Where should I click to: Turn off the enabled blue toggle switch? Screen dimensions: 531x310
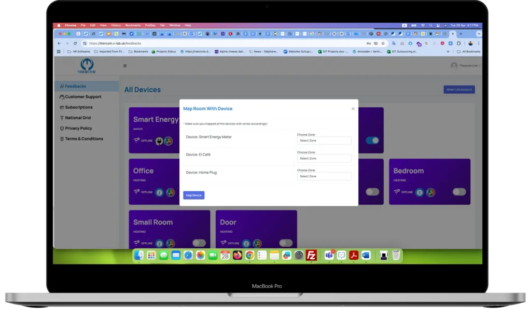click(x=372, y=140)
